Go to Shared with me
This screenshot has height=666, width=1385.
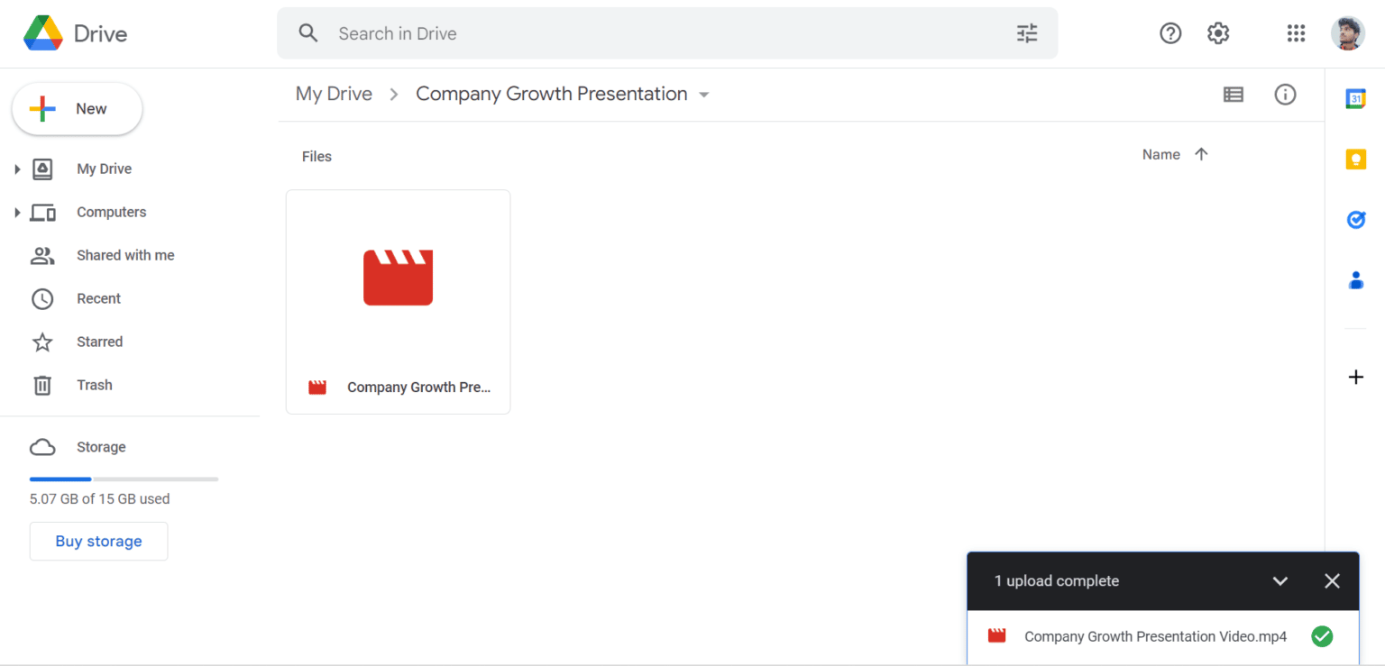(125, 255)
